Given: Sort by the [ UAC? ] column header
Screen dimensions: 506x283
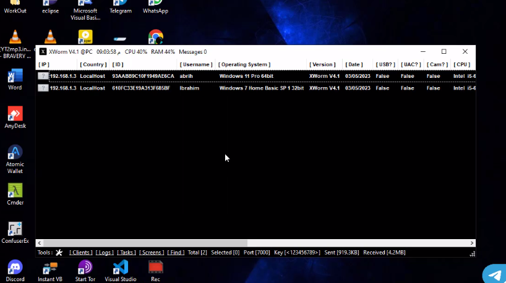Looking at the screenshot, I should [x=411, y=64].
